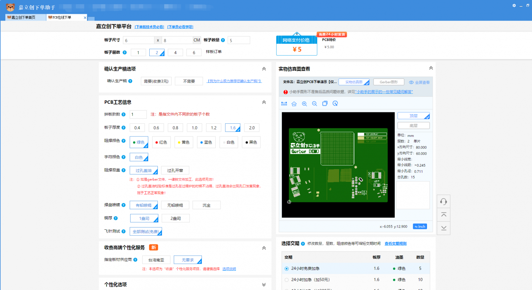Jump to page bottom with down-arrow icon
532x290 pixels.
coord(444,228)
